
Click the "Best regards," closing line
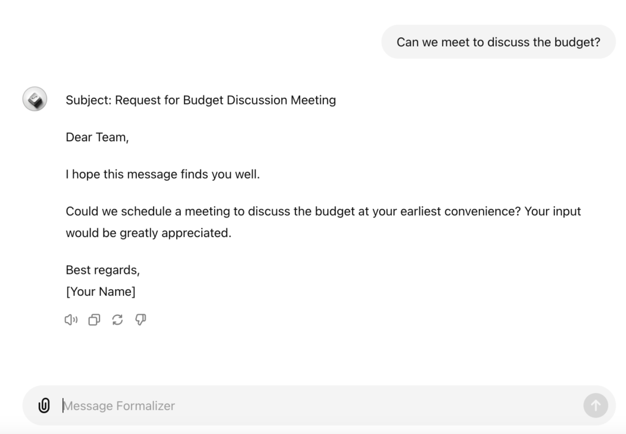click(x=103, y=270)
